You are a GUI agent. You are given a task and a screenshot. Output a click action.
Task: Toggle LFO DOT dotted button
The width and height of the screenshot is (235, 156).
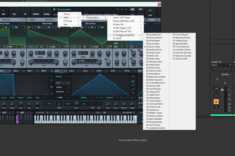pos(99,104)
